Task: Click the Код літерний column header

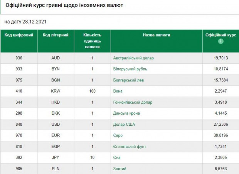Action: 56,35
